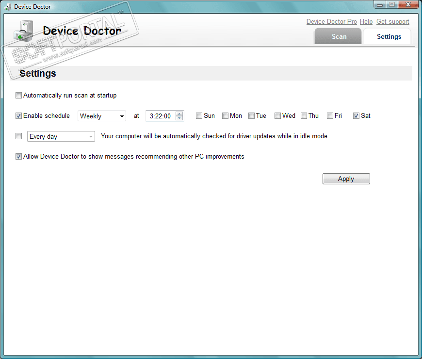422x359 pixels.
Task: Check the Tue day checkbox
Action: [251, 116]
